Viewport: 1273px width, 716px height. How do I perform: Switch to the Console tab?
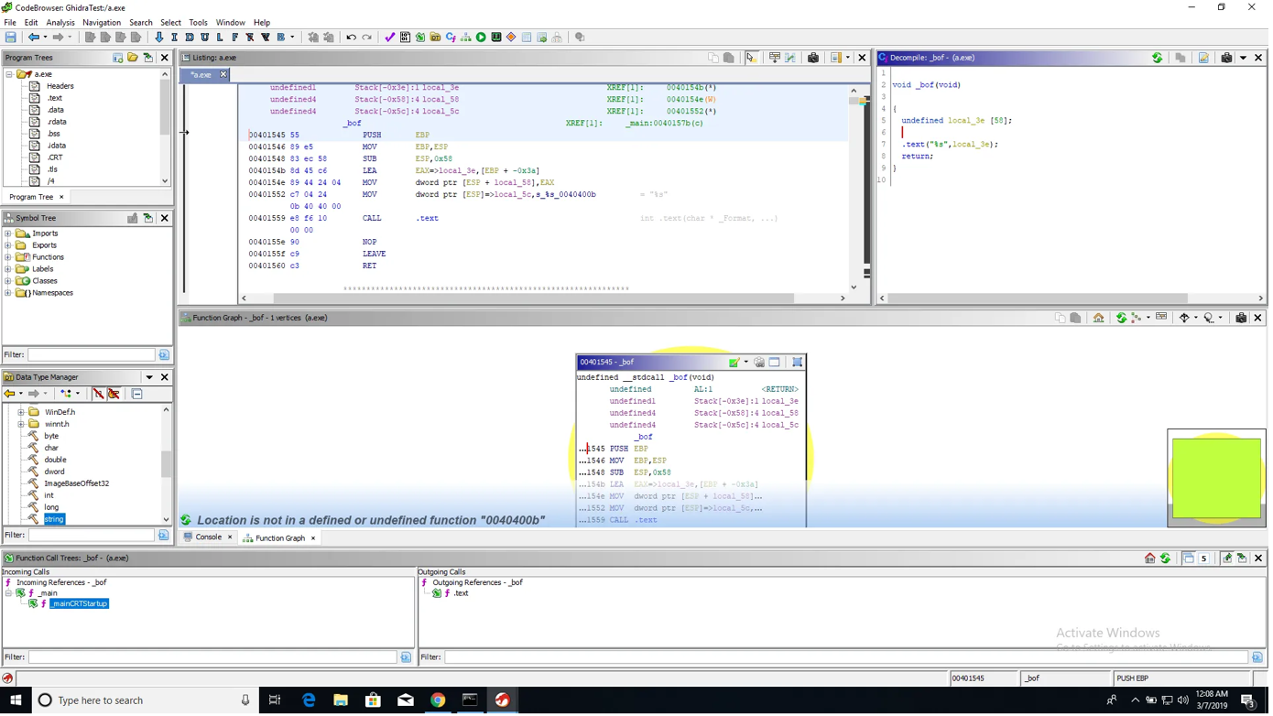click(208, 537)
